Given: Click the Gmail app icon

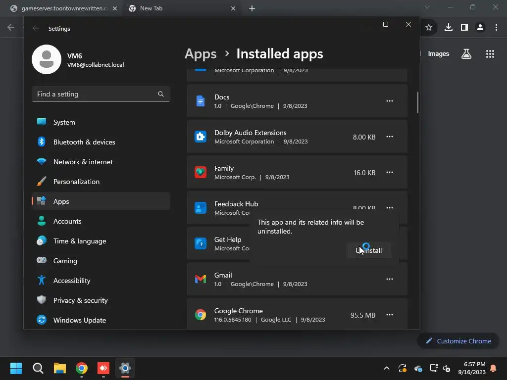Looking at the screenshot, I should coord(201,279).
